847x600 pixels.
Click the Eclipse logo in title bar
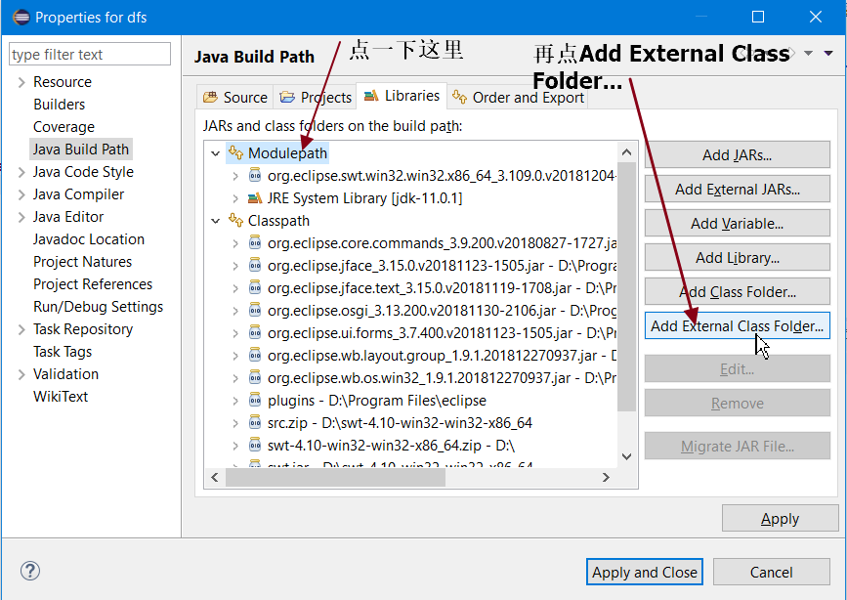[21, 18]
